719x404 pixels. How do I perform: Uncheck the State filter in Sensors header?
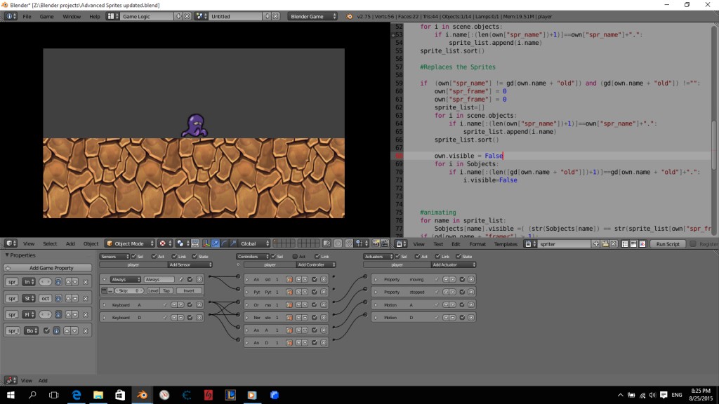[194, 256]
